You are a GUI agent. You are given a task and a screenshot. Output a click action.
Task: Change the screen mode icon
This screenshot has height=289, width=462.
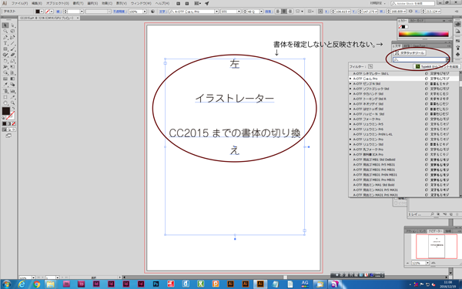(8, 136)
